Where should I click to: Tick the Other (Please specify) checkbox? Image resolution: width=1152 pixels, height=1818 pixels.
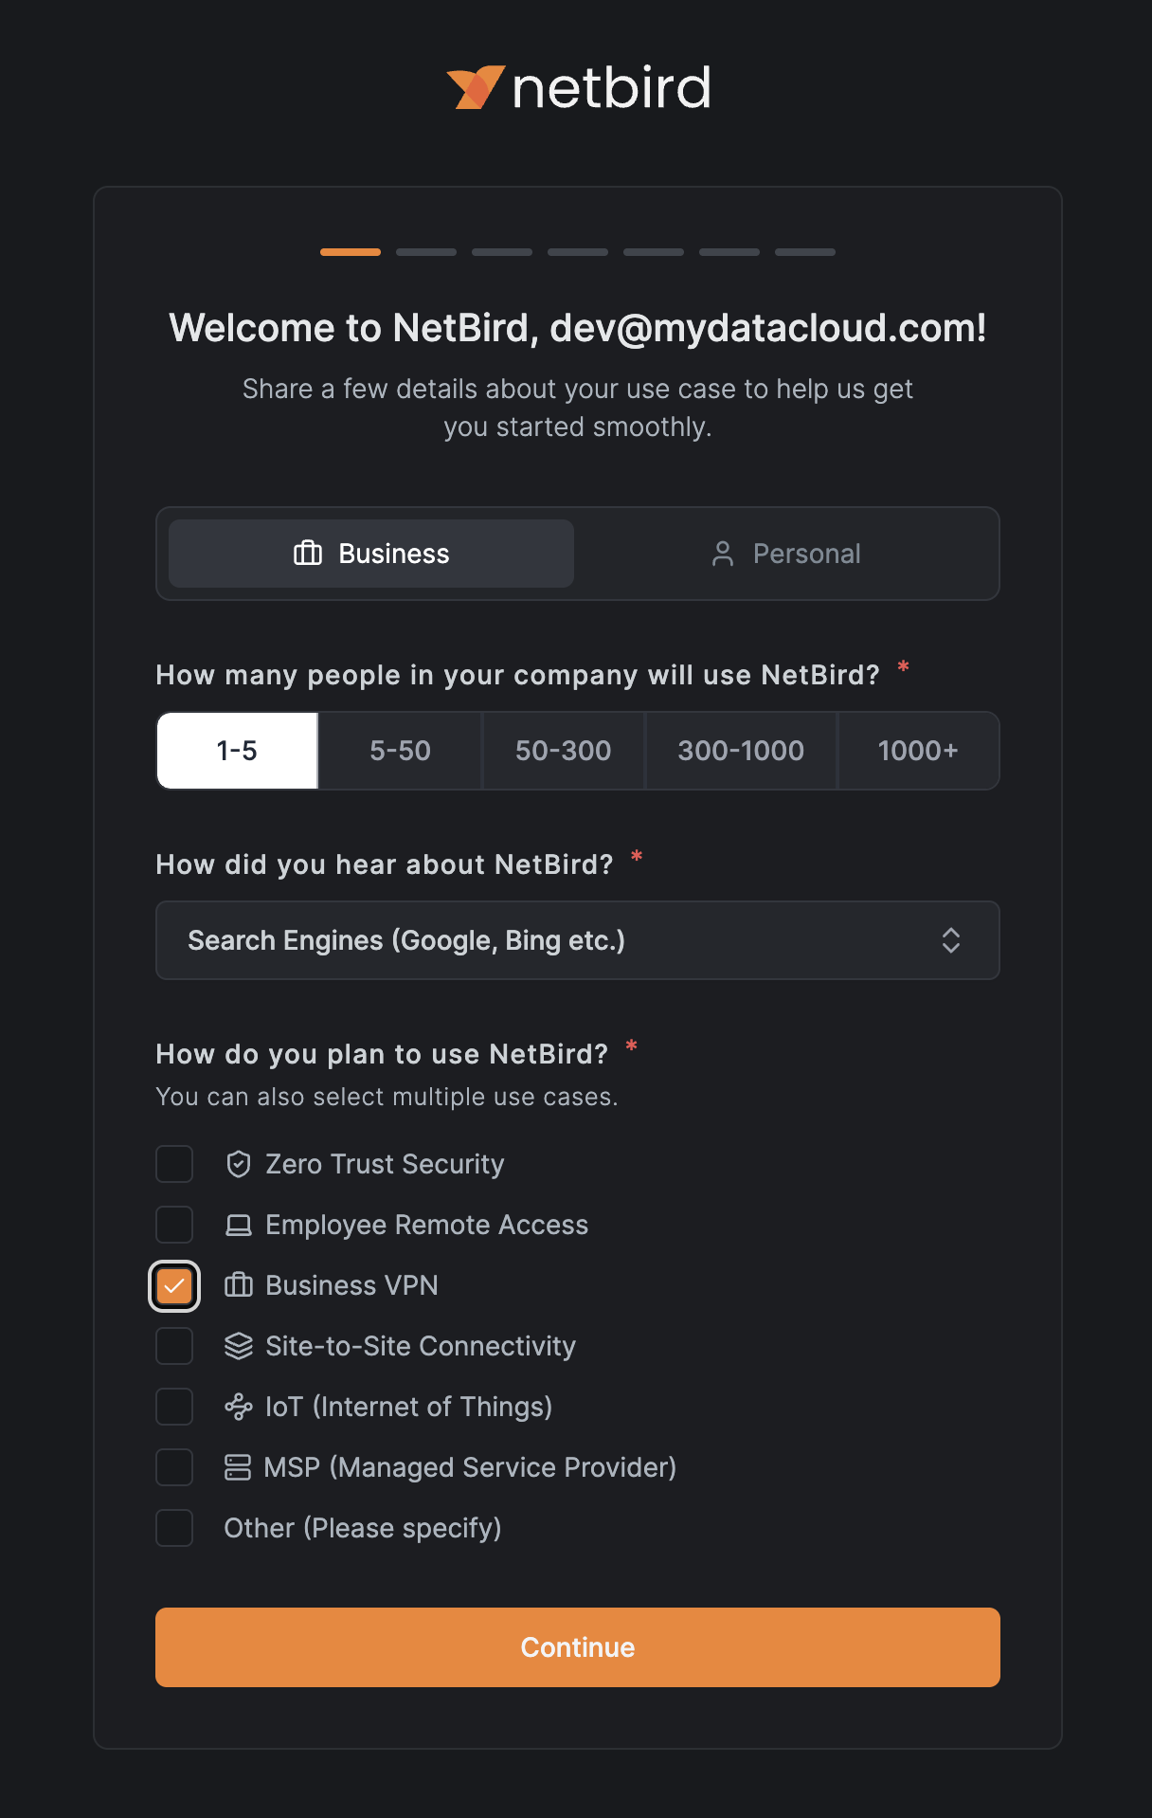(x=174, y=1528)
